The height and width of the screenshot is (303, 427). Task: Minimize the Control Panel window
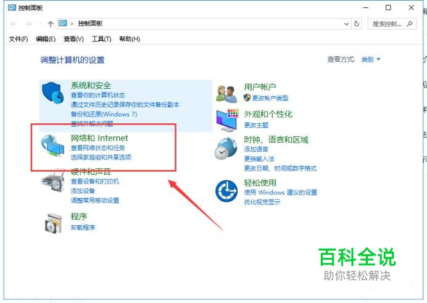365,7
